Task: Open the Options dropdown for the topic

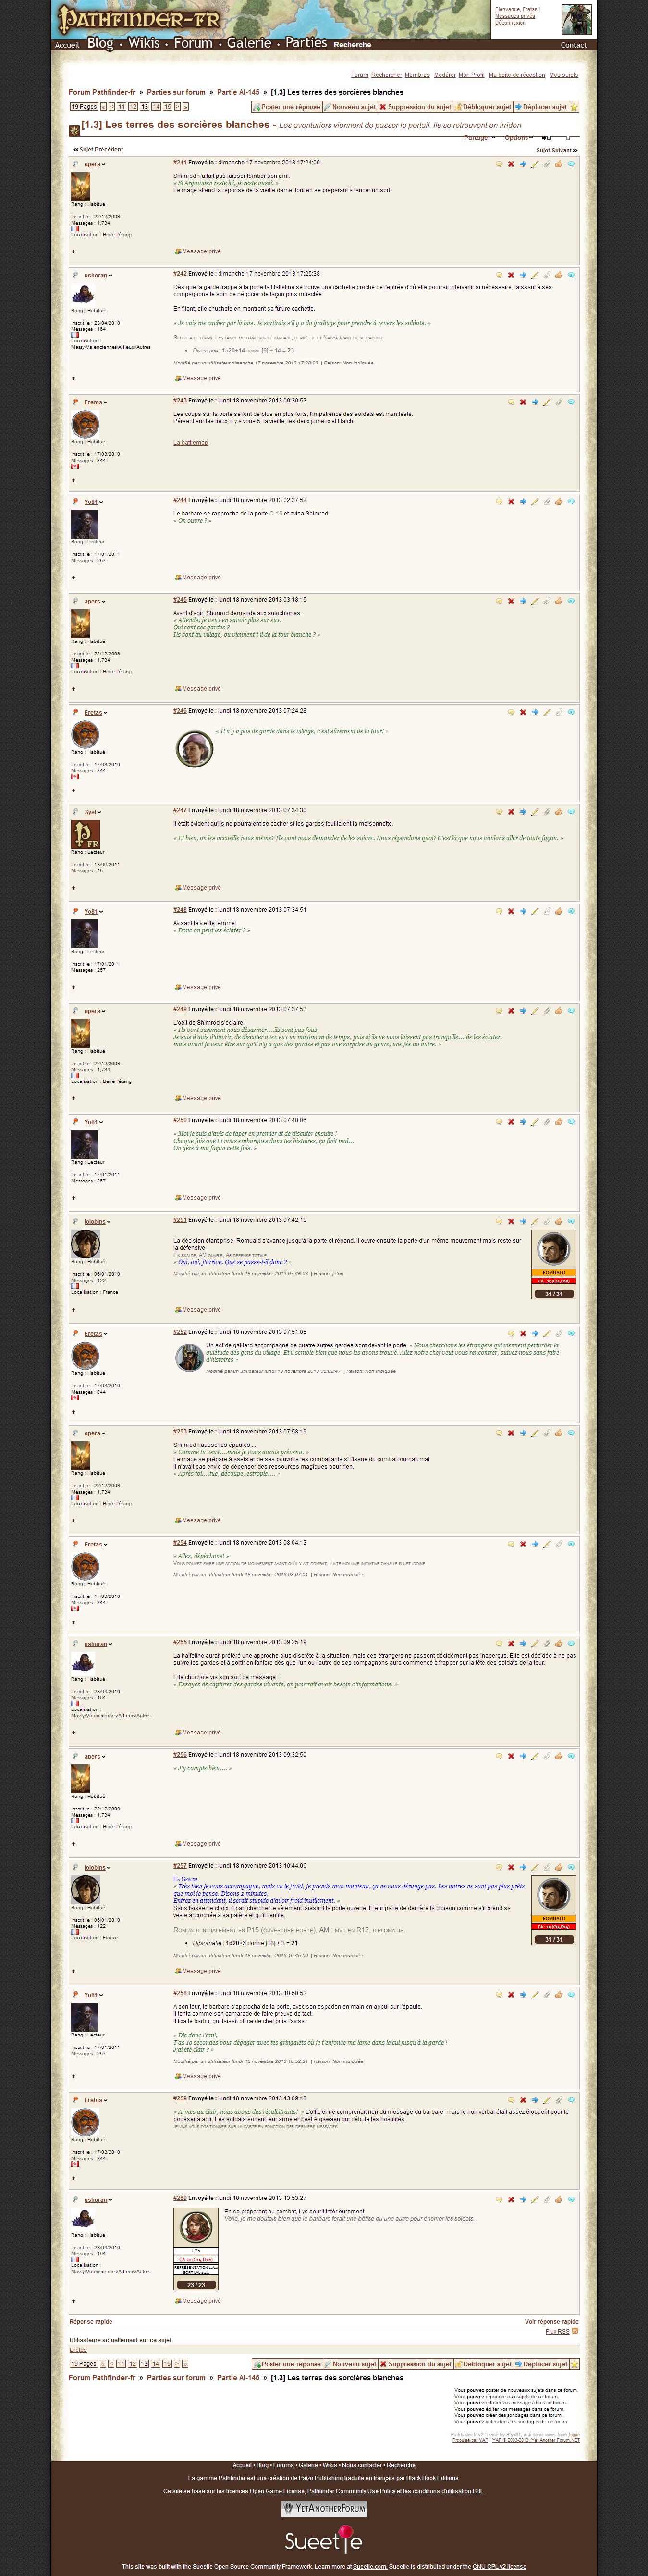Action: coord(517,138)
